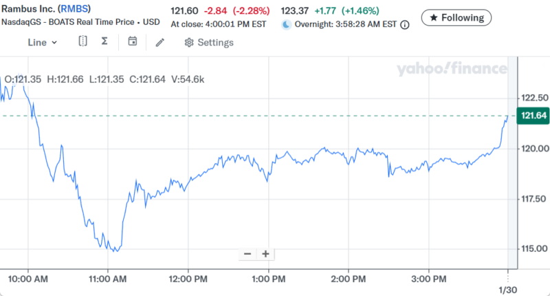Screen dimensions: 550x296
Task: Click the Rambus Inc. company name
Action: tap(29, 8)
